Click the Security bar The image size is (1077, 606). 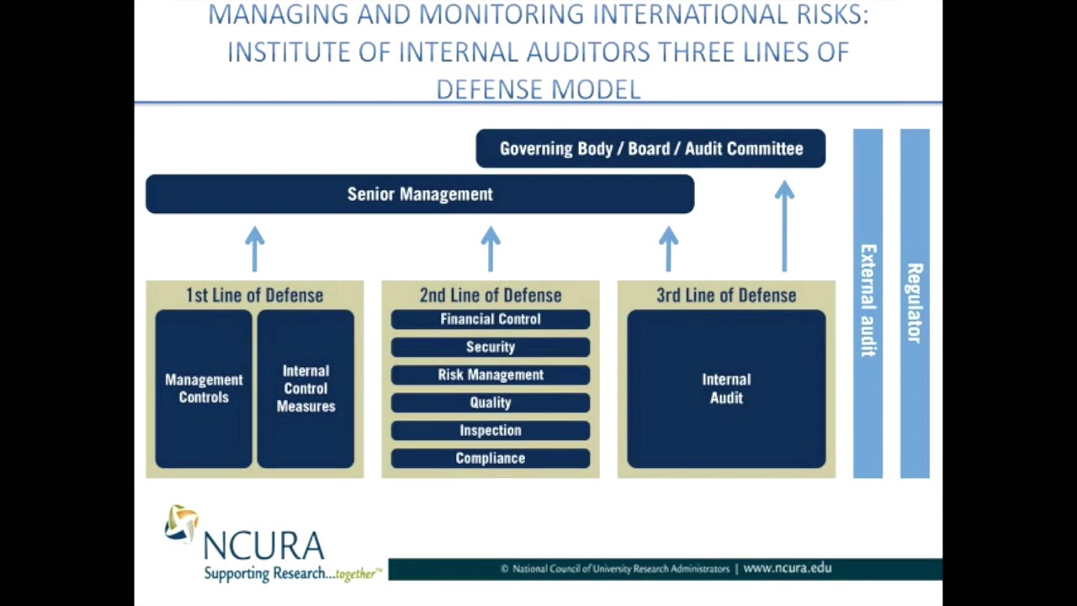(x=491, y=347)
